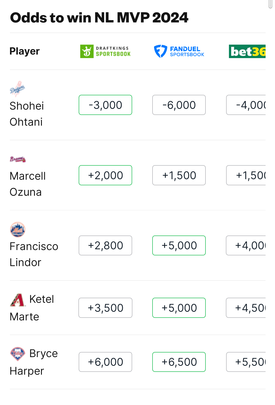The image size is (275, 405).
Task: Open the FanDuel Sportsbook logo
Action: coord(179,51)
